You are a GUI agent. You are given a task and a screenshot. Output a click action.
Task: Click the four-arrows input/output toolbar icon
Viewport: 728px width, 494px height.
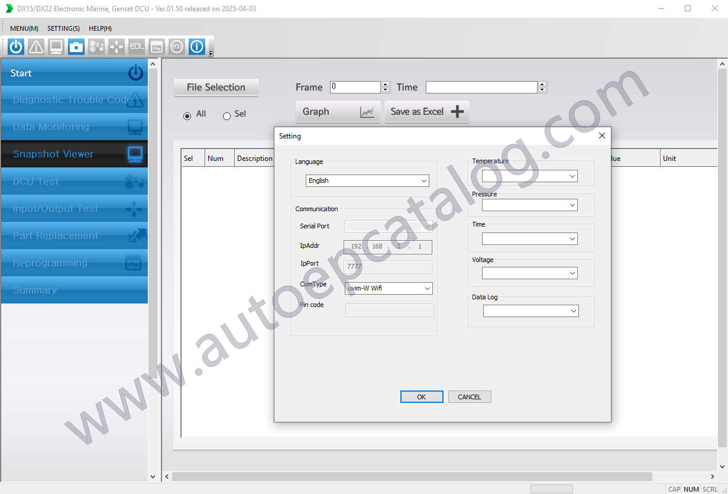tap(117, 47)
